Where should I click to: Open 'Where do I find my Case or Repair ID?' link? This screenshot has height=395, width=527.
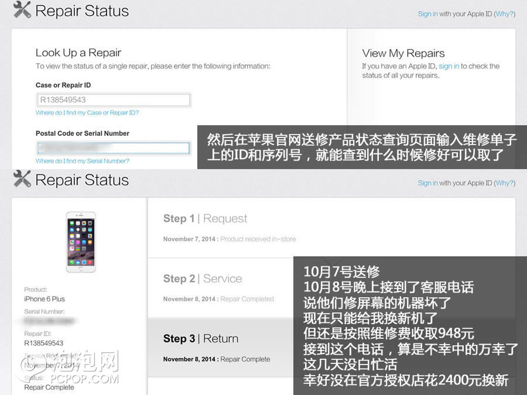point(87,113)
